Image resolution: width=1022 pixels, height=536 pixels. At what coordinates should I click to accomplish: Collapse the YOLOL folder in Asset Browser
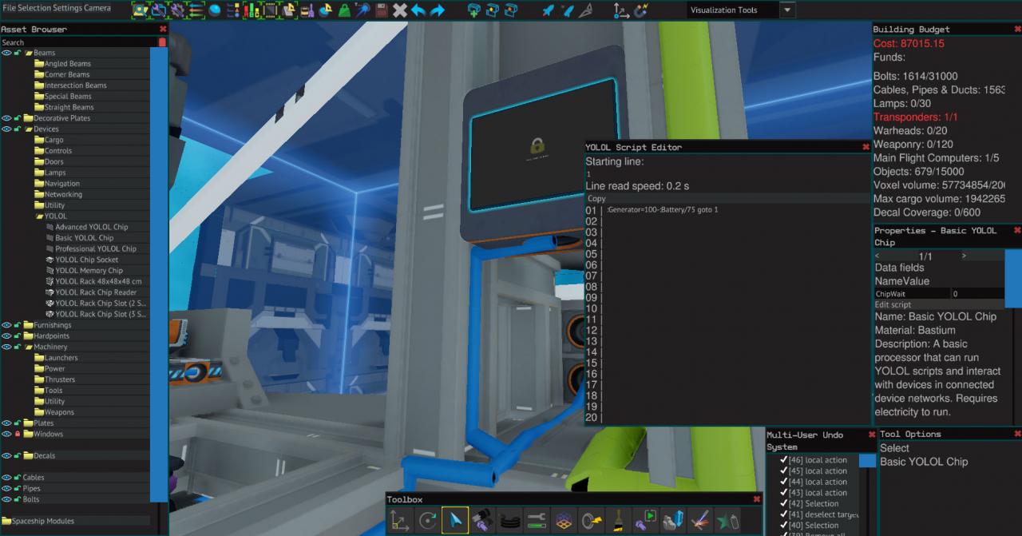(x=39, y=216)
